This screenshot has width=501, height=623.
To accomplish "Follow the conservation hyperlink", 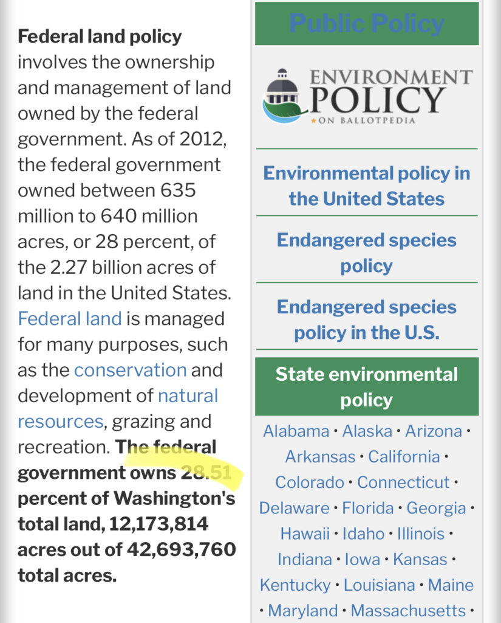I will (130, 370).
